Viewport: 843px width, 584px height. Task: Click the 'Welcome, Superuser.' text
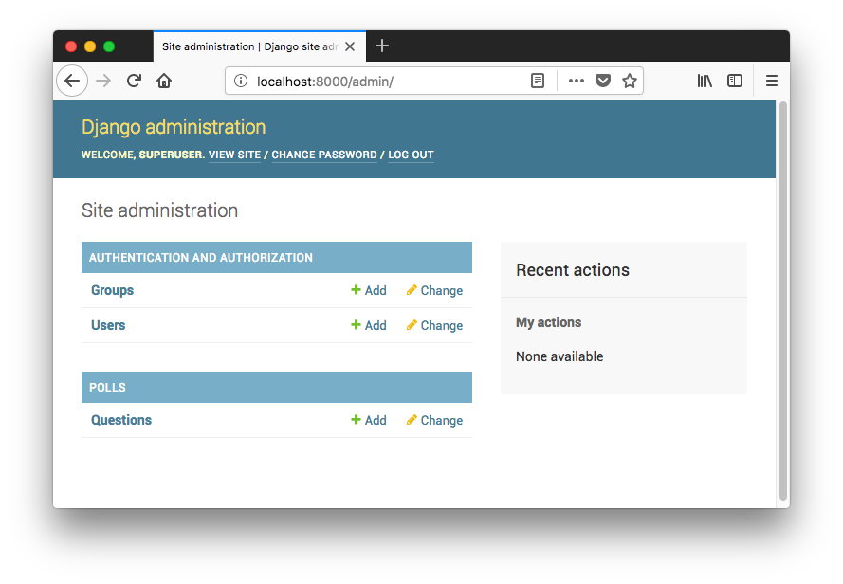(143, 155)
